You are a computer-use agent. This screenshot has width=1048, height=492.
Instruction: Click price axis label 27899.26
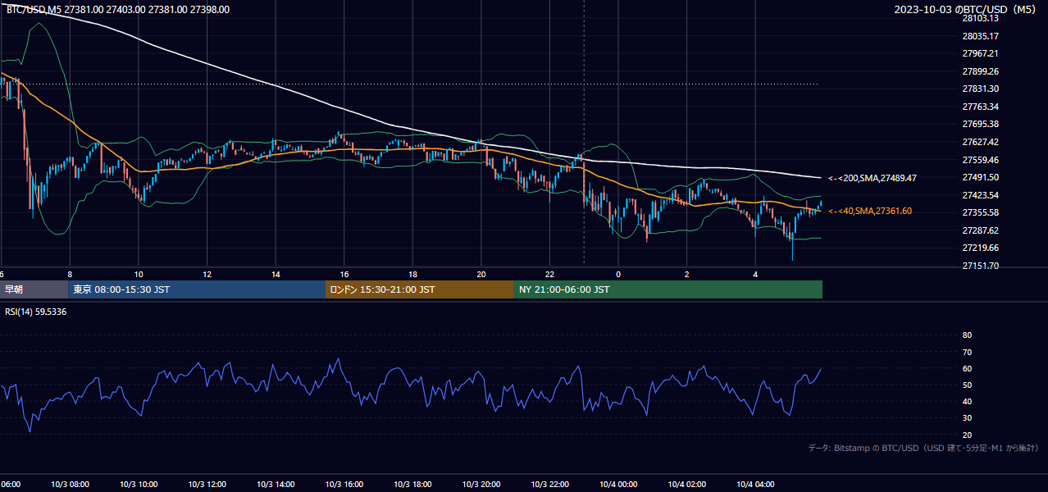[x=980, y=71]
